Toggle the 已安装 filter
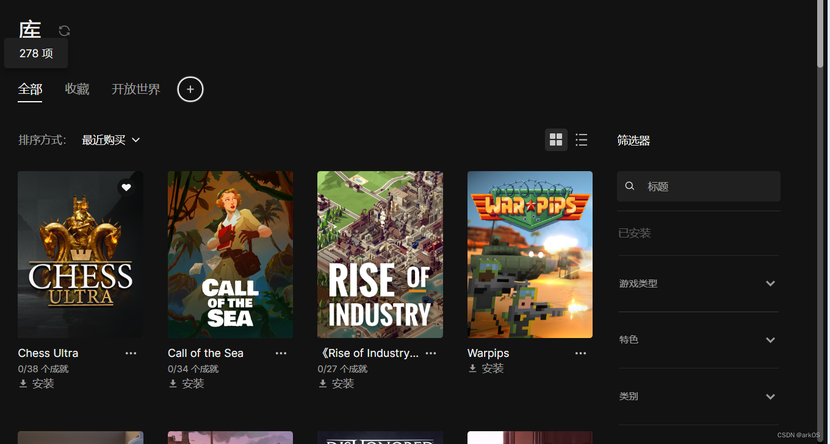830x444 pixels. (x=635, y=233)
